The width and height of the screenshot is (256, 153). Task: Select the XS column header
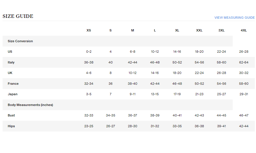(x=89, y=30)
